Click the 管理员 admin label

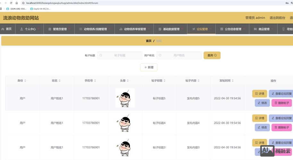(255, 18)
